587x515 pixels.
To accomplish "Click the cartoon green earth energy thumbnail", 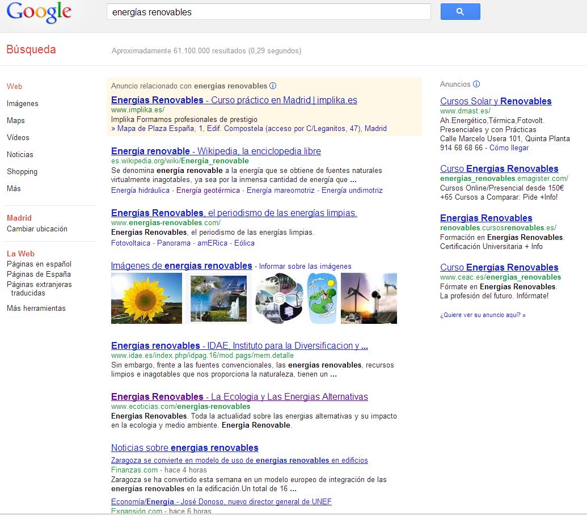I will point(322,298).
